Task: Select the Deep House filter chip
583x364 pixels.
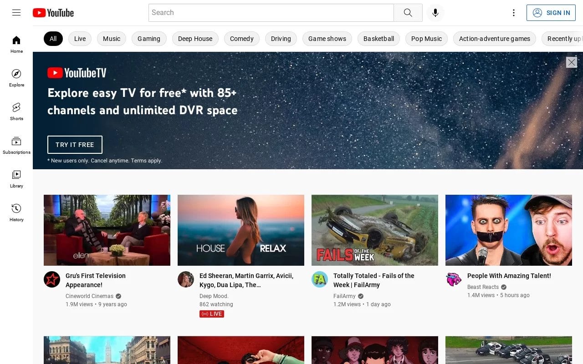Action: [x=195, y=39]
